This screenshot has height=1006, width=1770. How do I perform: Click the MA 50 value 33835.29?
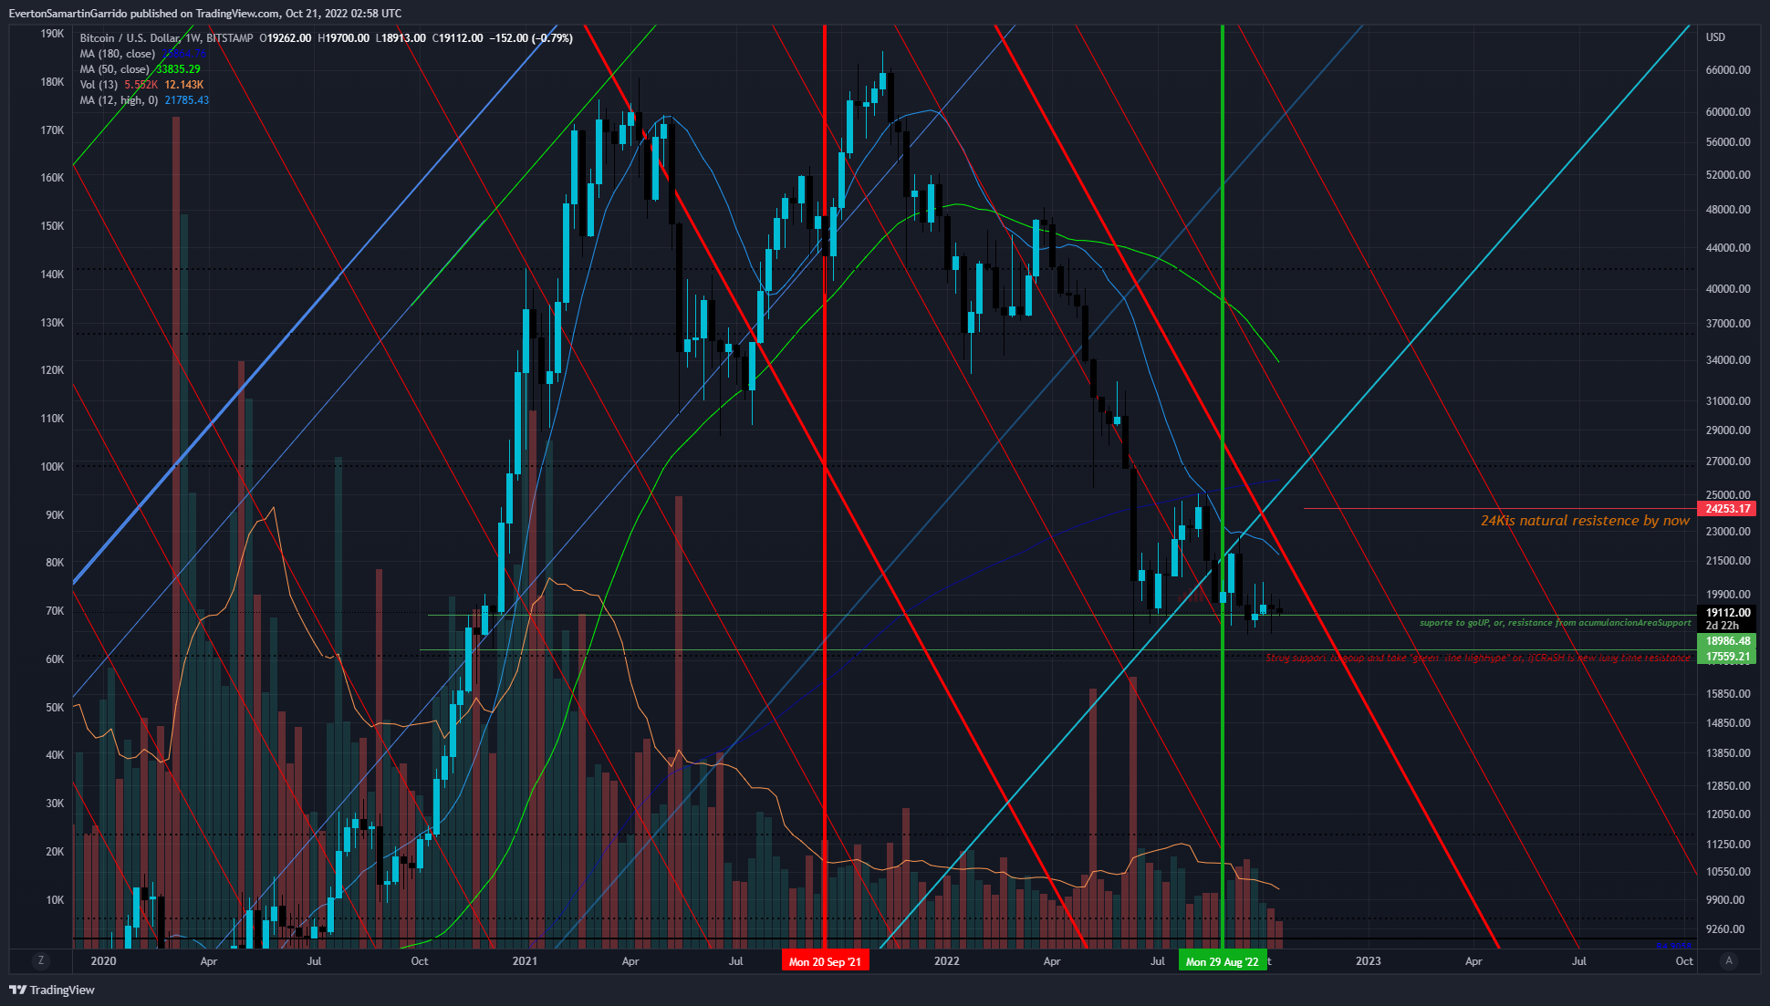click(178, 69)
